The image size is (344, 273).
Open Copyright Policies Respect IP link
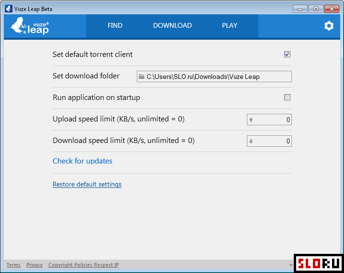pos(84,265)
